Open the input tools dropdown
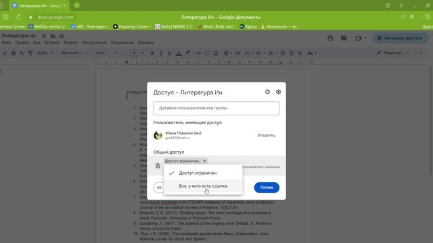433x243 pixels. point(312,53)
